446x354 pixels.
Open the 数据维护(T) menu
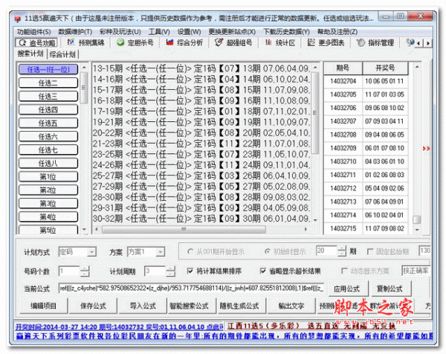(75, 31)
